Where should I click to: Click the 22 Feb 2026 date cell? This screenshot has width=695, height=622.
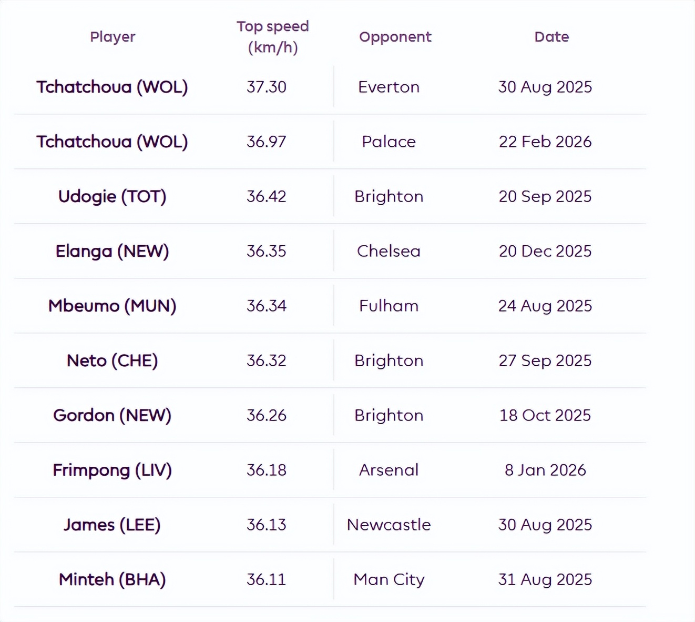tap(545, 142)
